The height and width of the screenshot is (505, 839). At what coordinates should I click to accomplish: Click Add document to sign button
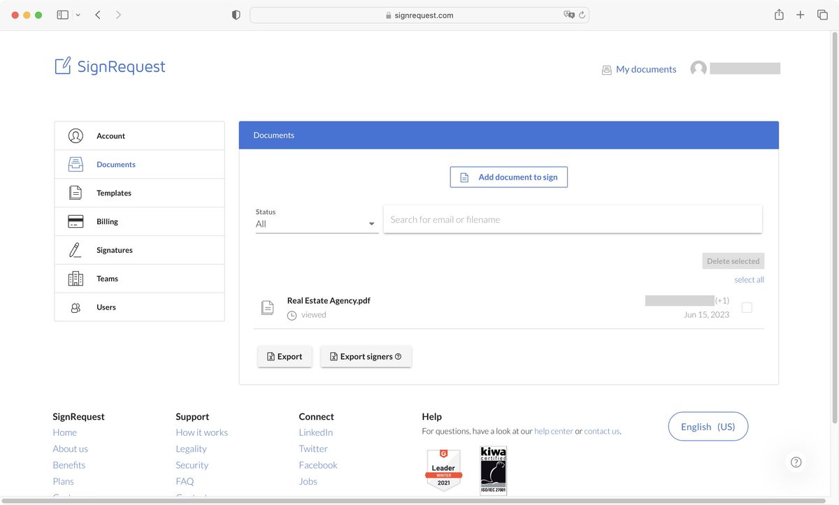508,177
